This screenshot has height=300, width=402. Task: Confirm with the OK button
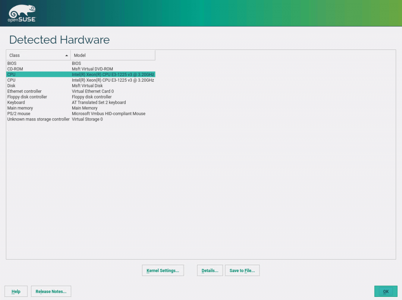click(x=386, y=291)
